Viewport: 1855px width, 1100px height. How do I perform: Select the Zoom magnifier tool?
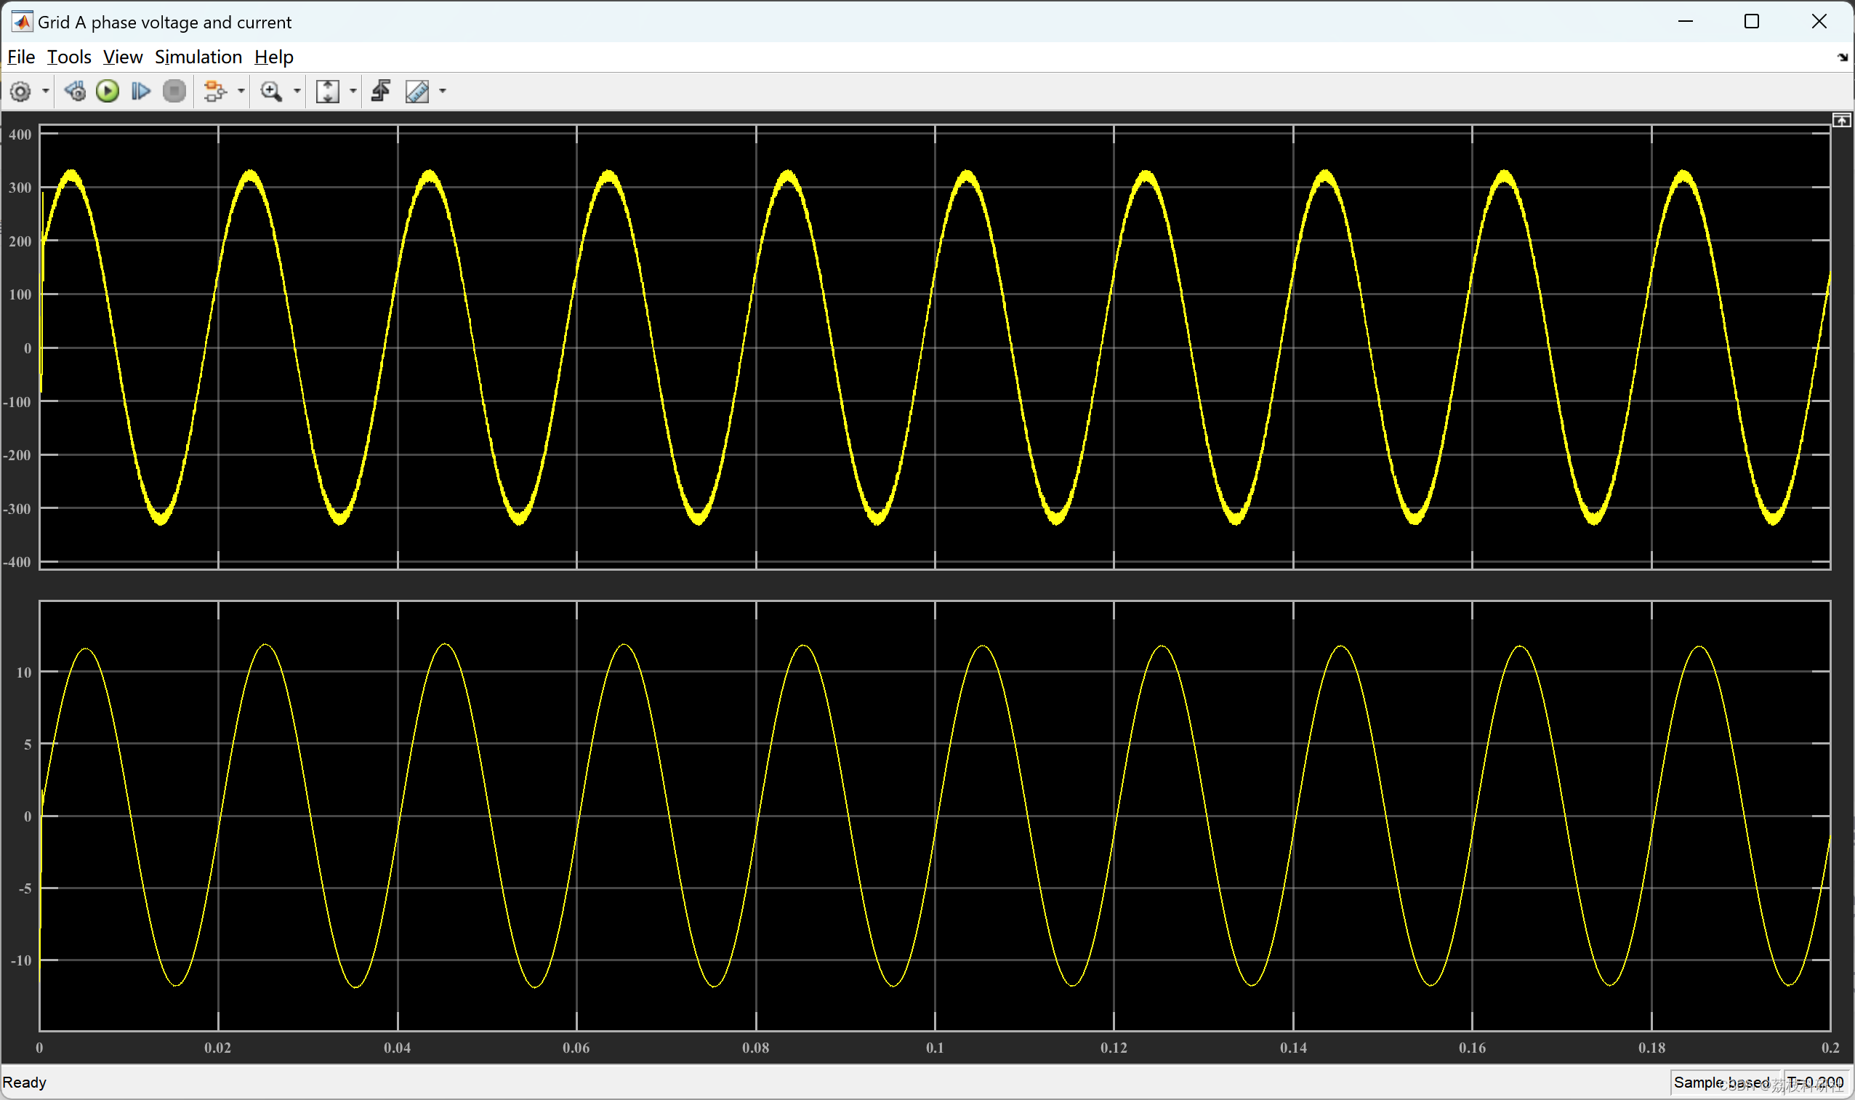pos(271,91)
